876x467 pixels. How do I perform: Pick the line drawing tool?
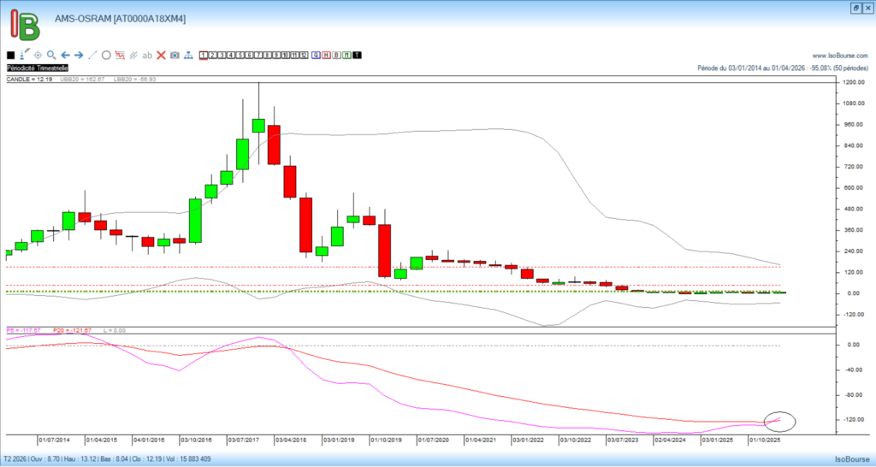[x=92, y=56]
